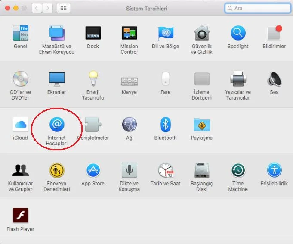Open the Time Machine pane

(x=238, y=170)
